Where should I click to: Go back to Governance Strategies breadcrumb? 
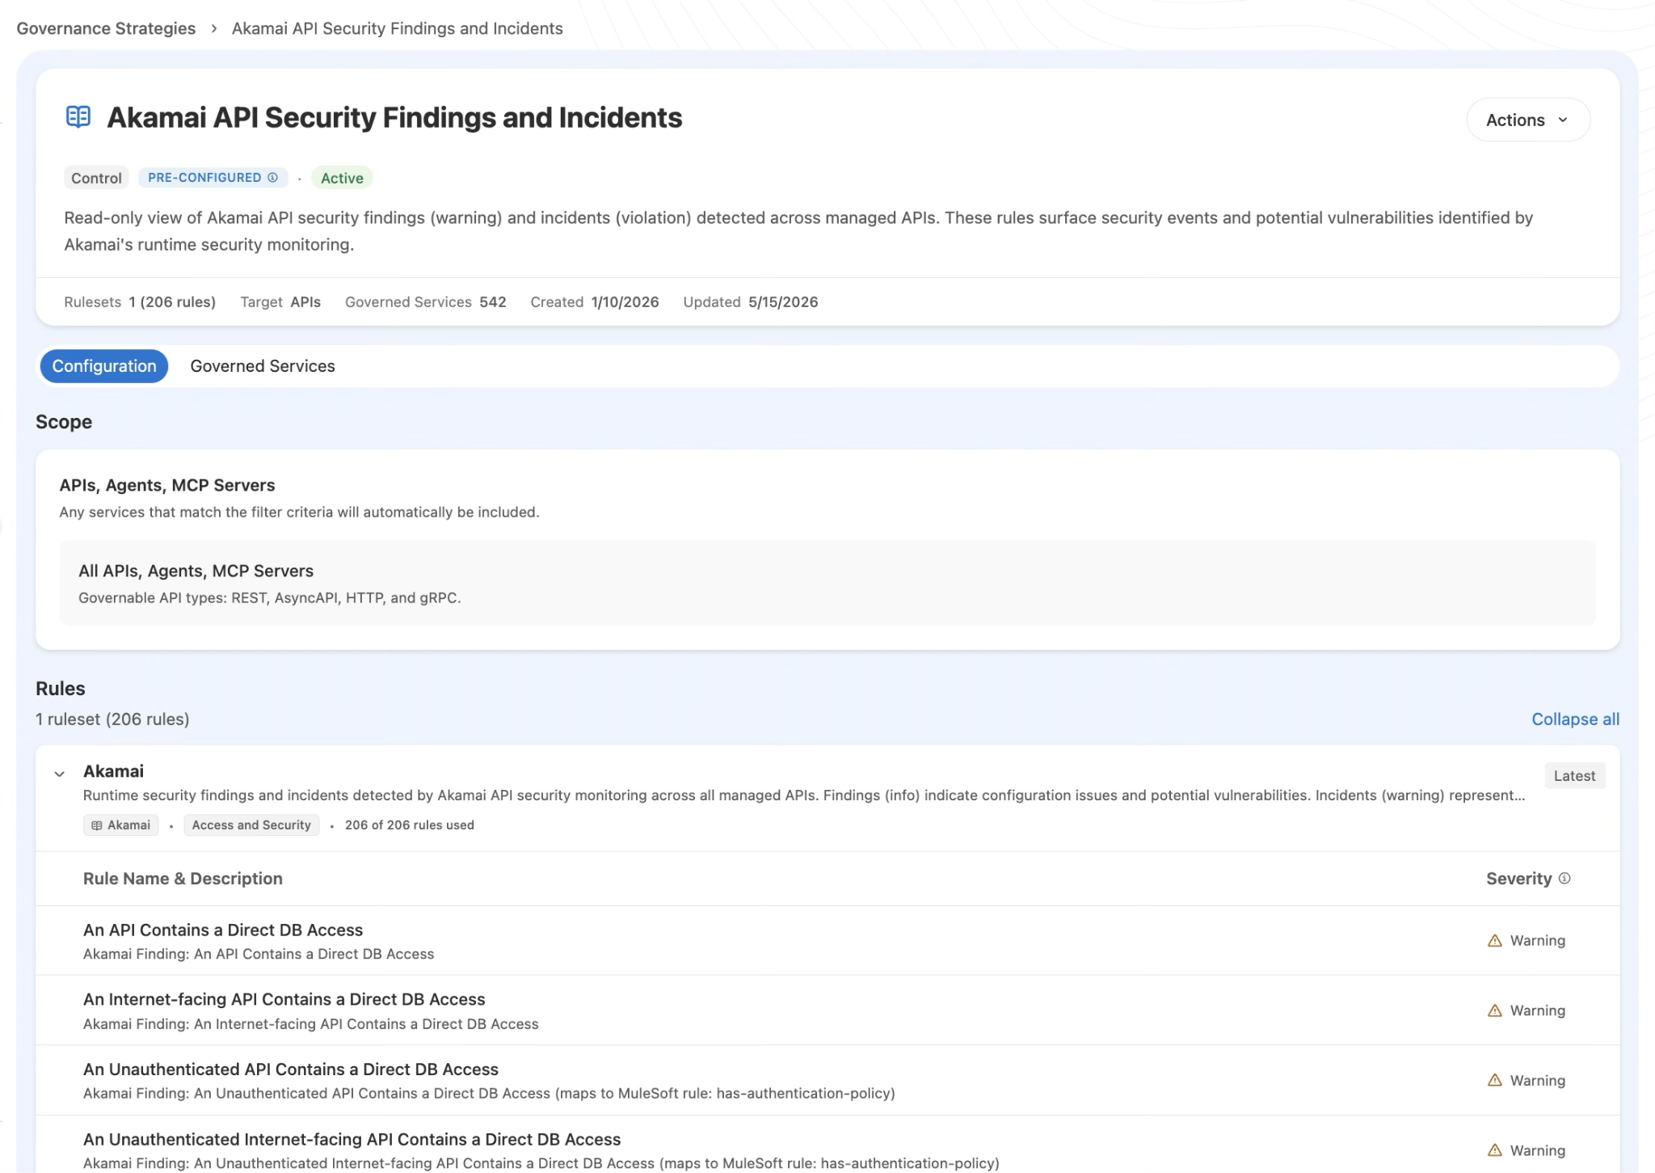pos(106,28)
